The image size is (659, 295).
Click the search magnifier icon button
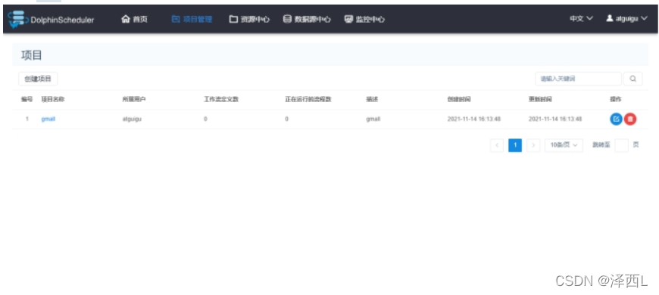click(x=633, y=79)
